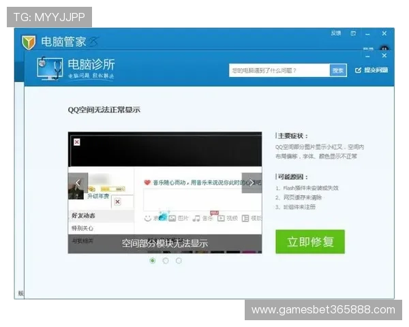Click the 主要症状 main symptoms heading
Viewport: 409px width, 327px height.
[x=292, y=136]
